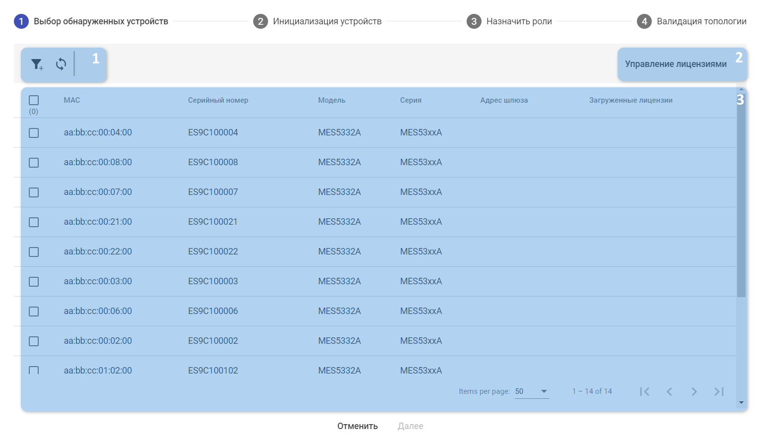760x440 pixels.
Task: Click serial number ES9C100008
Action: coord(213,162)
